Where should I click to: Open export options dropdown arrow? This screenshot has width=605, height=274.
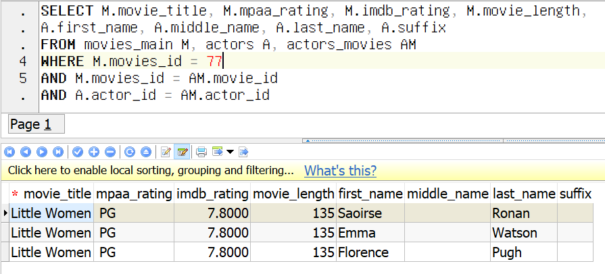pyautogui.click(x=230, y=153)
